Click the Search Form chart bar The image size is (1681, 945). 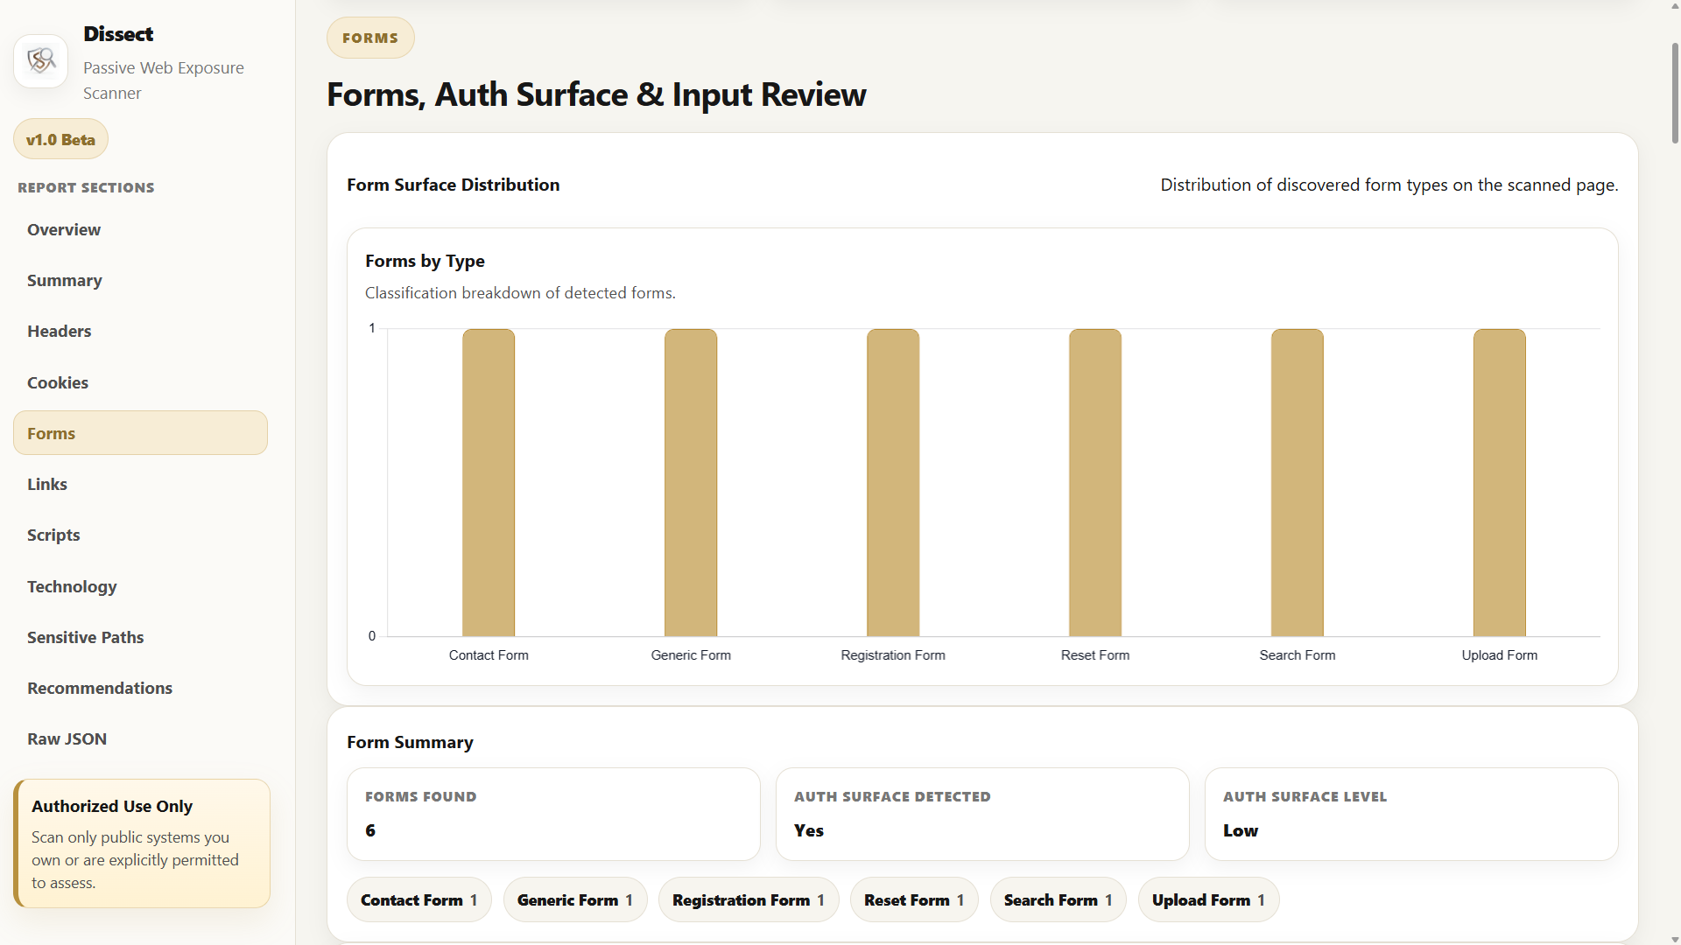(x=1298, y=482)
